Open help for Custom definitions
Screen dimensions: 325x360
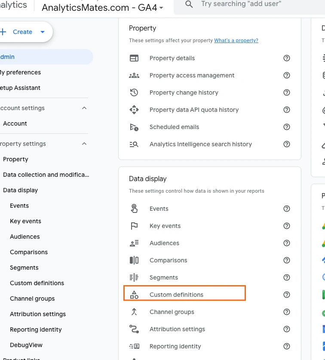coord(287,295)
